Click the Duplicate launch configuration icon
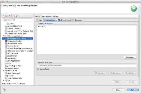The image size is (141, 94). (6, 16)
